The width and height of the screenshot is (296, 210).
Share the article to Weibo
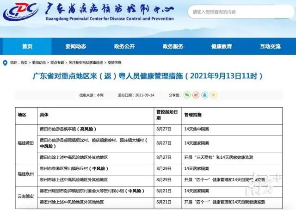tap(196, 95)
